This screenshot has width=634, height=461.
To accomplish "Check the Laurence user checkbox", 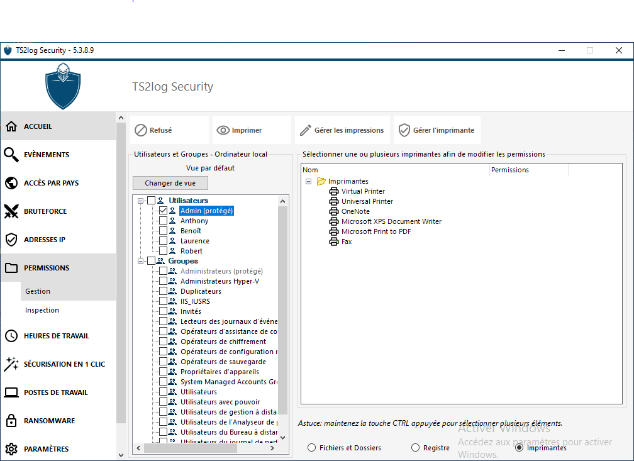I will tap(163, 241).
